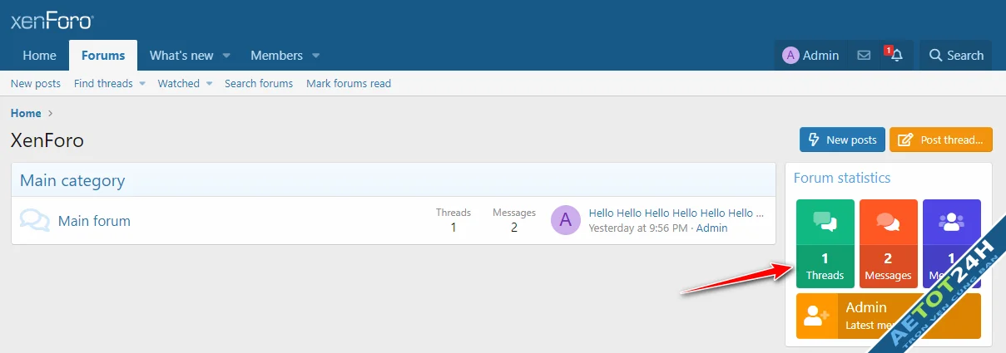Click the Main forum speech bubbles icon
1006x353 pixels.
coord(34,221)
